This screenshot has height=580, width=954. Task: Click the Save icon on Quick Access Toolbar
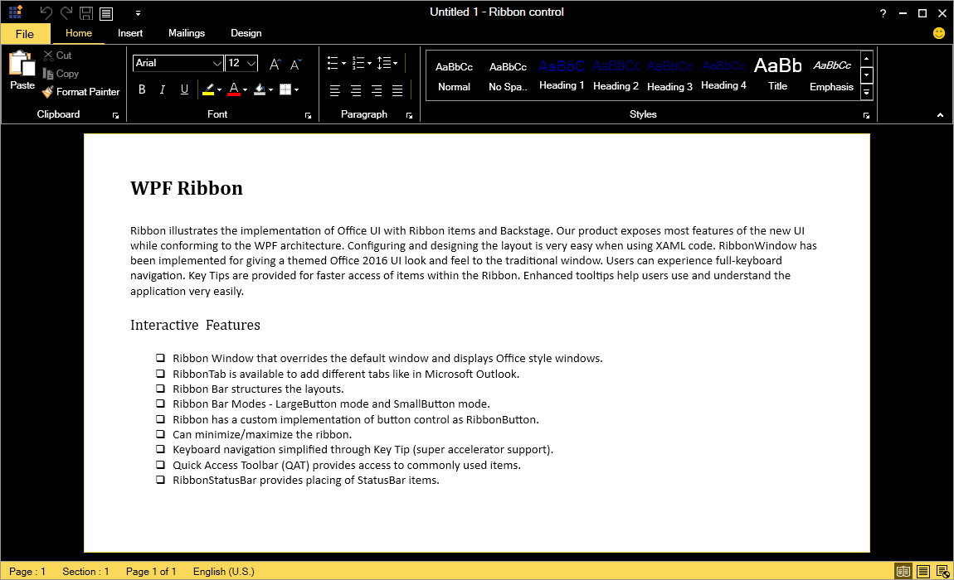coord(85,12)
